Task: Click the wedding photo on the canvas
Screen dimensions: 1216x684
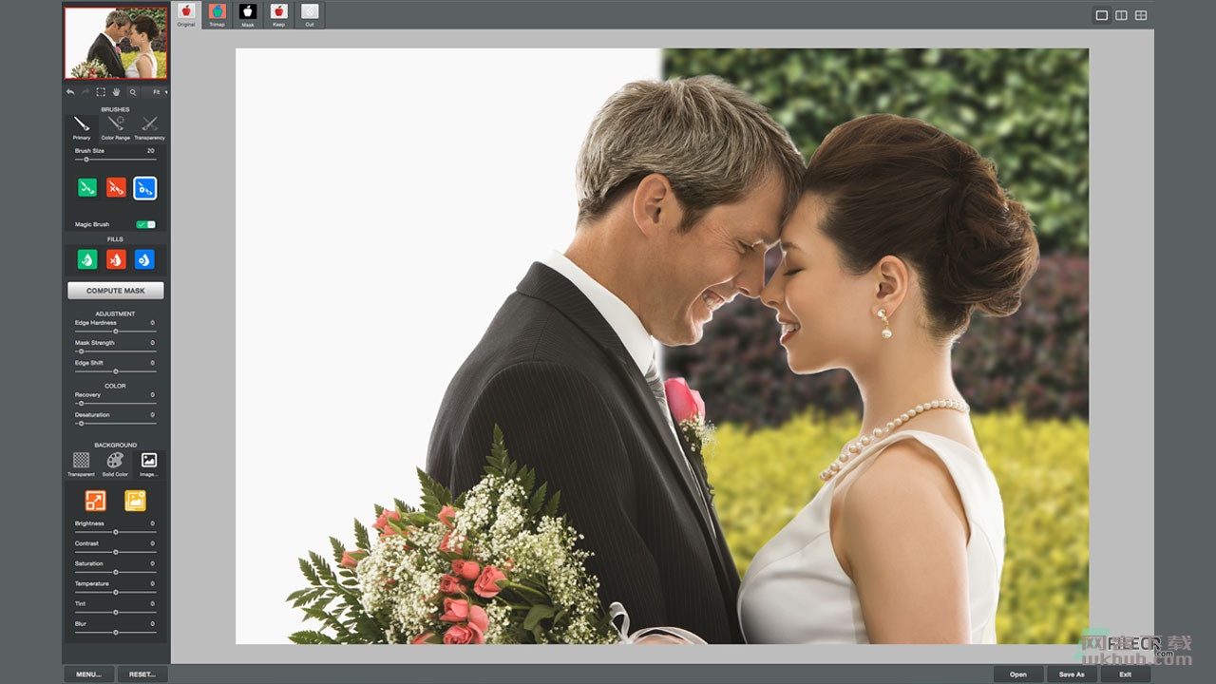Action: (x=662, y=346)
